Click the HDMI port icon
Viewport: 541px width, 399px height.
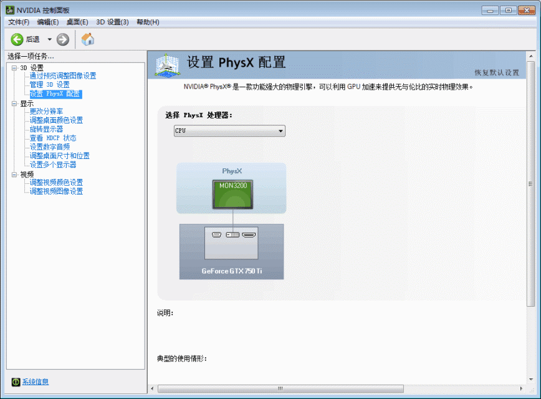coord(249,235)
